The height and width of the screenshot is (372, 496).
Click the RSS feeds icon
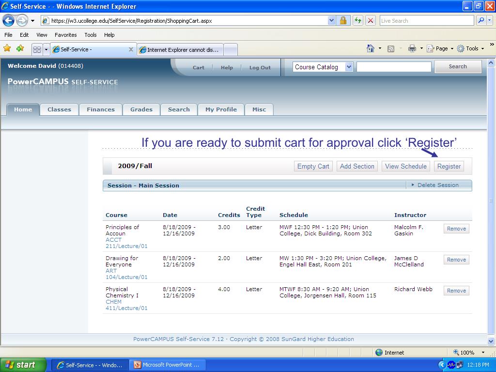pyautogui.click(x=391, y=49)
